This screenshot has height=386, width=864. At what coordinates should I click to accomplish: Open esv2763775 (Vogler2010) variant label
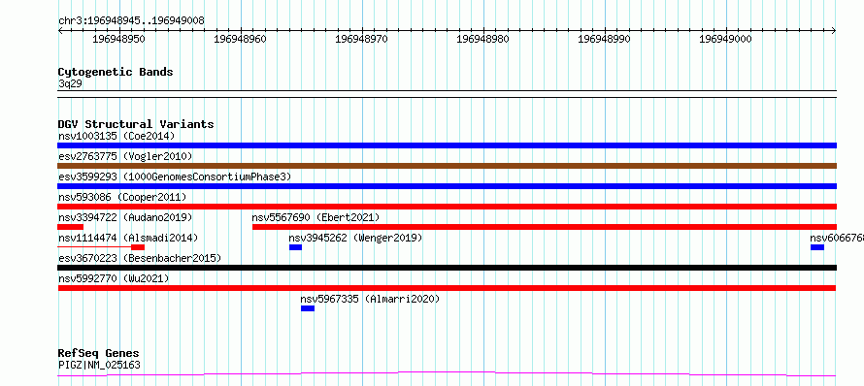[125, 156]
